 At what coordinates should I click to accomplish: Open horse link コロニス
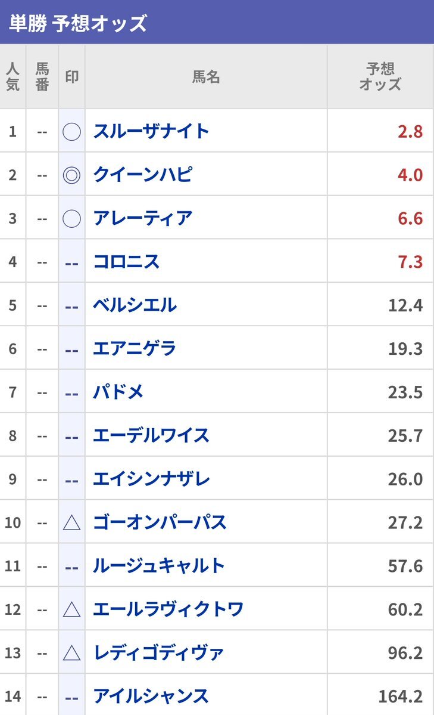pos(126,262)
